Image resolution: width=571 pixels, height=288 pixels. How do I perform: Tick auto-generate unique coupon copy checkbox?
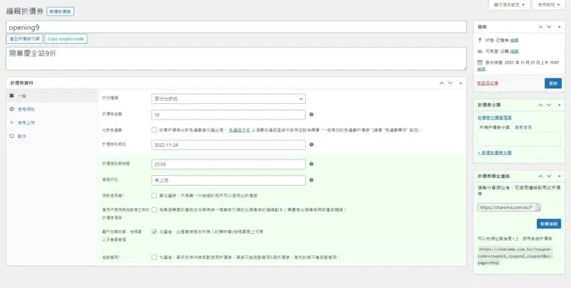(154, 210)
